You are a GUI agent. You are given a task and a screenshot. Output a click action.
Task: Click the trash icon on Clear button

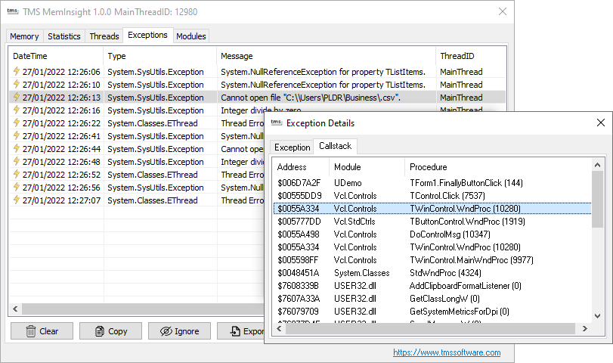click(x=31, y=331)
